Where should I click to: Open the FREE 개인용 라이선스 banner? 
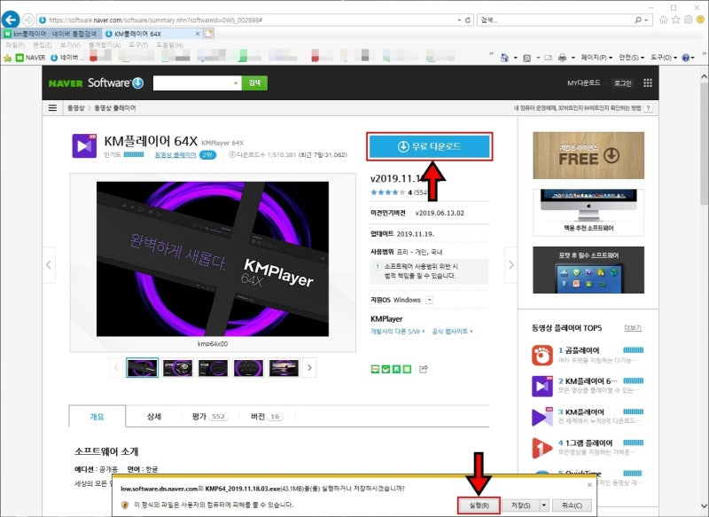(x=588, y=155)
